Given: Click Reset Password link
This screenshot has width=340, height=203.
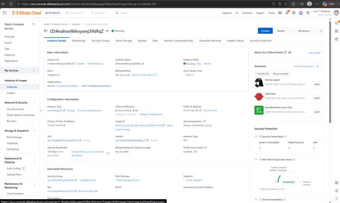Looking at the screenshot, I should pos(95,64).
